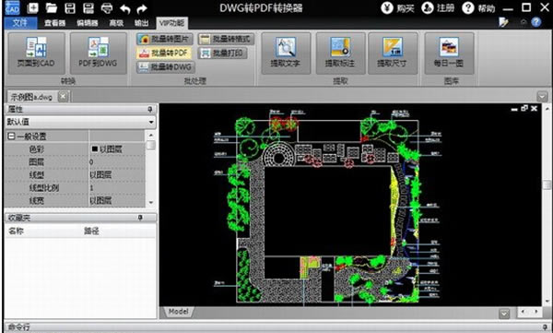Undo the last action
Image resolution: width=553 pixels, height=333 pixels.
click(x=124, y=8)
